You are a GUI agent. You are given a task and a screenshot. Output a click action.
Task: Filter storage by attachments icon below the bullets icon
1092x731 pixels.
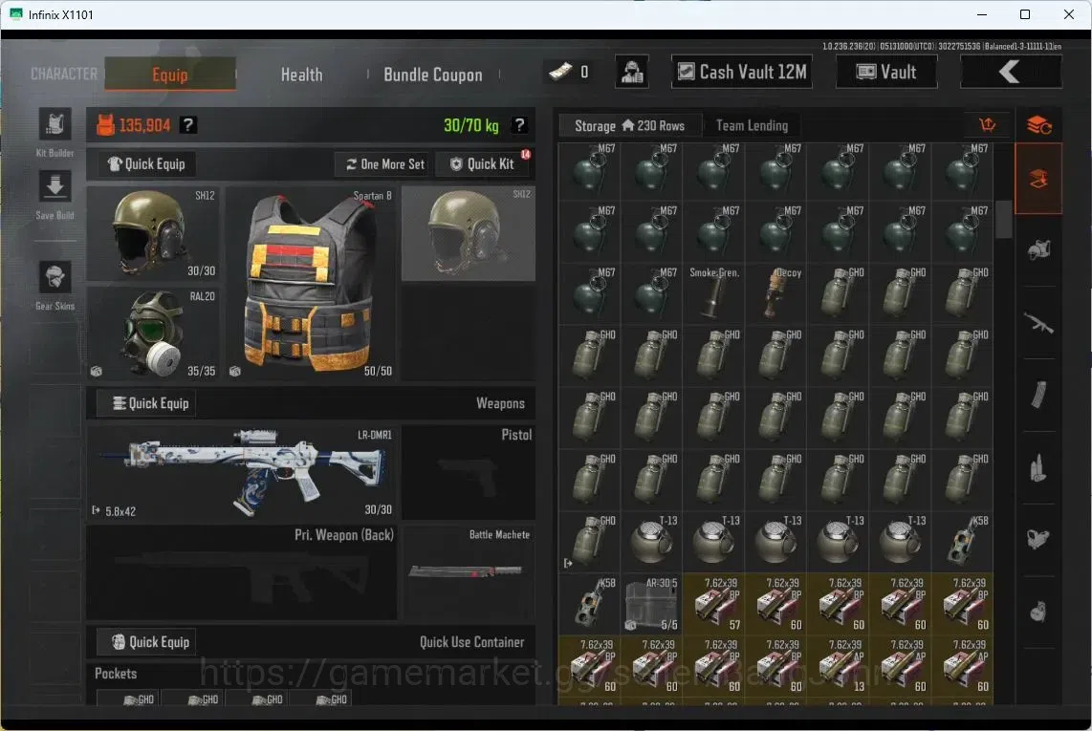click(1038, 540)
